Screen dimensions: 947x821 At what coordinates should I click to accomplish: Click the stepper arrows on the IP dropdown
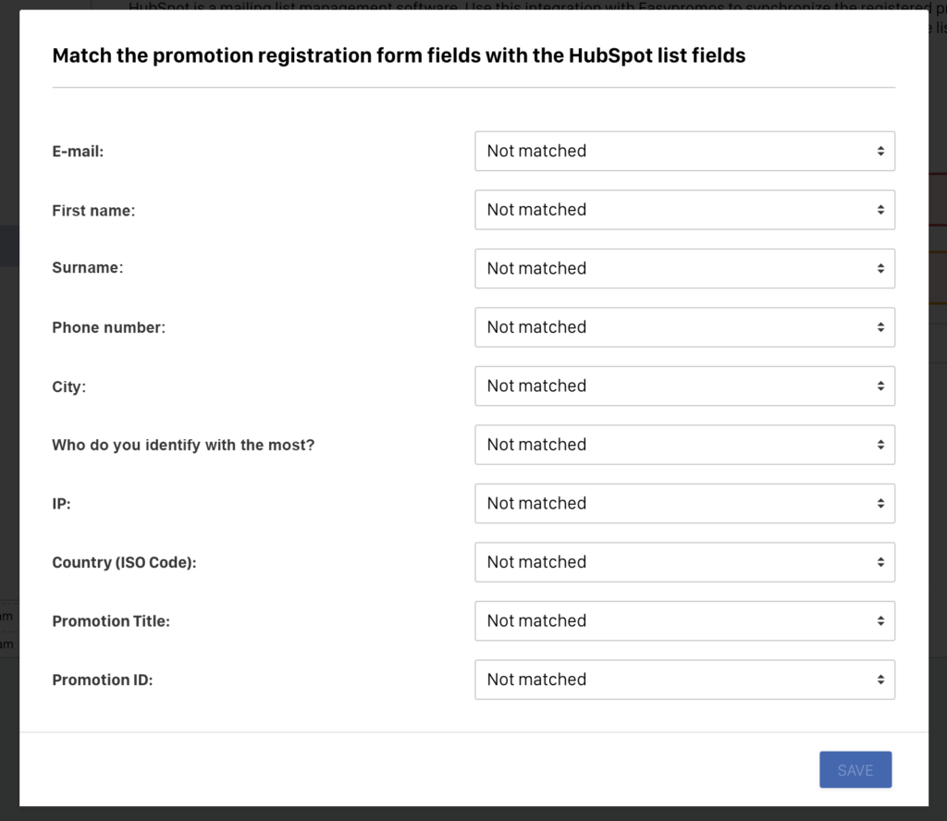click(x=879, y=503)
